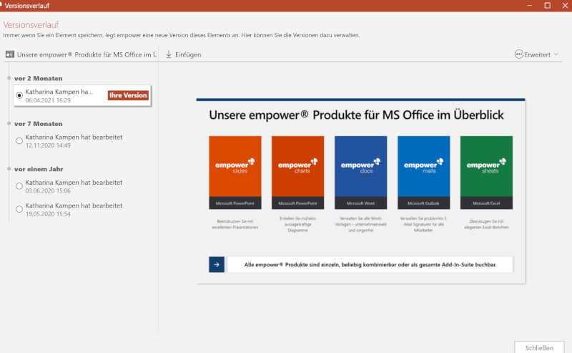Select version from 06.04.2021 16:29 radio button

(19, 95)
